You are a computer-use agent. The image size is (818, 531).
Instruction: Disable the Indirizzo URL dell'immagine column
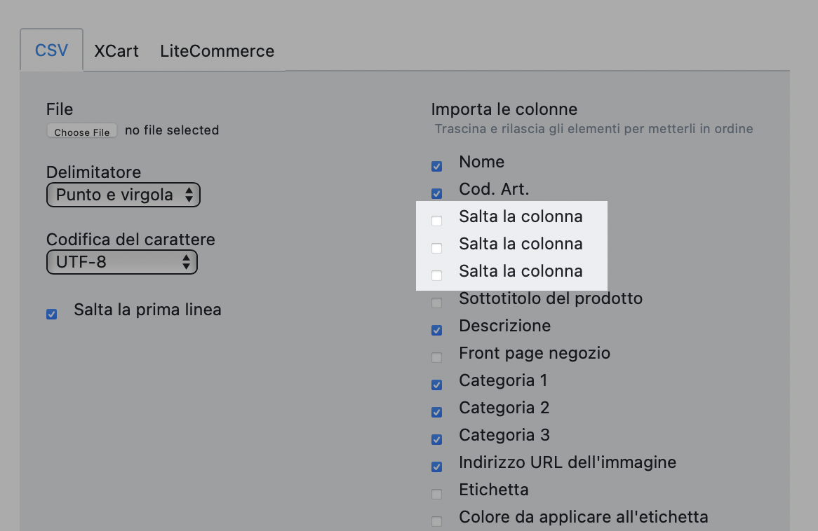point(436,467)
